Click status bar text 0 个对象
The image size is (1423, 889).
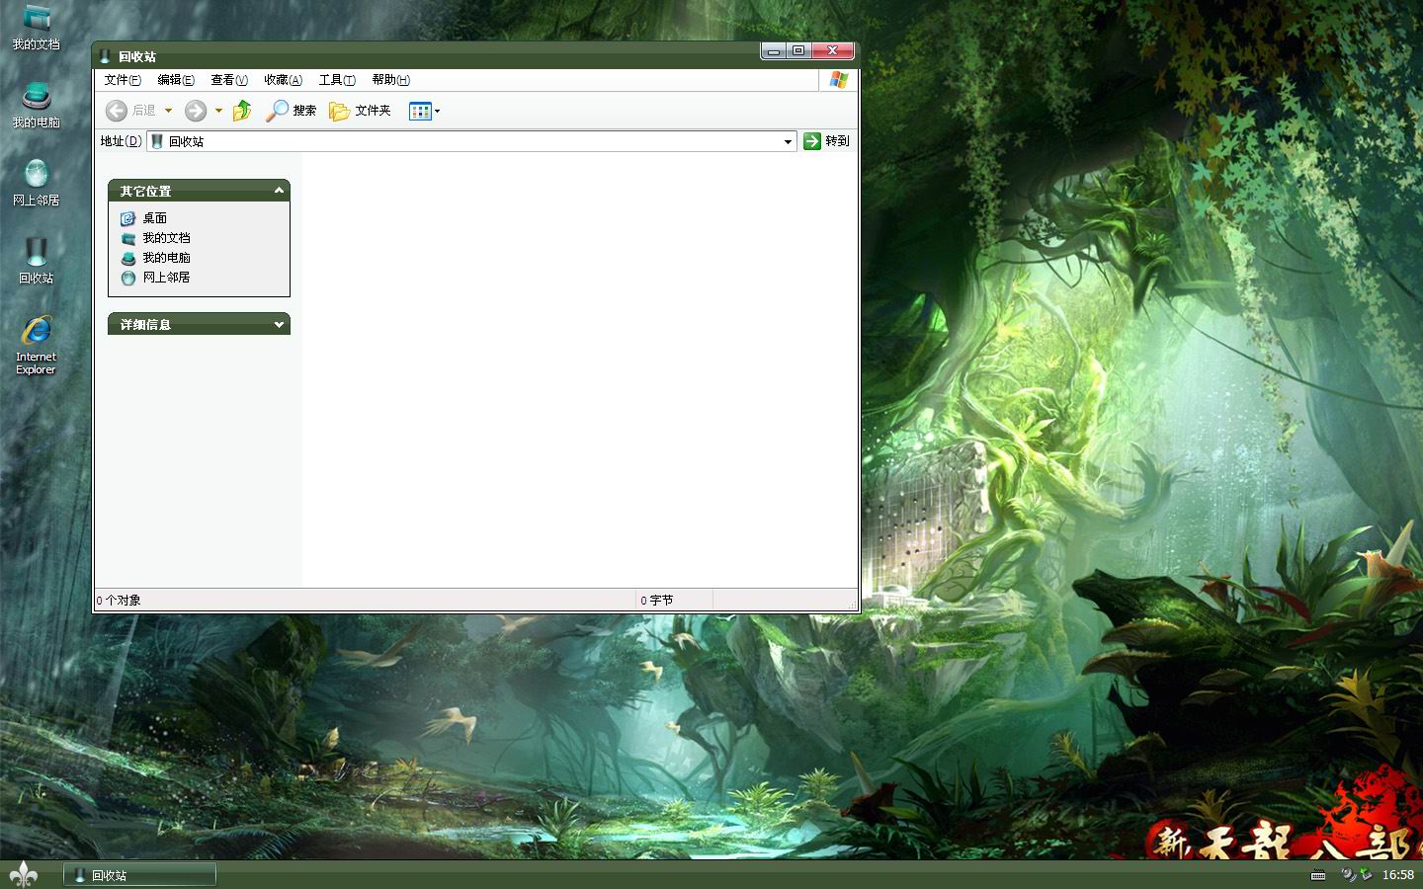click(x=119, y=601)
